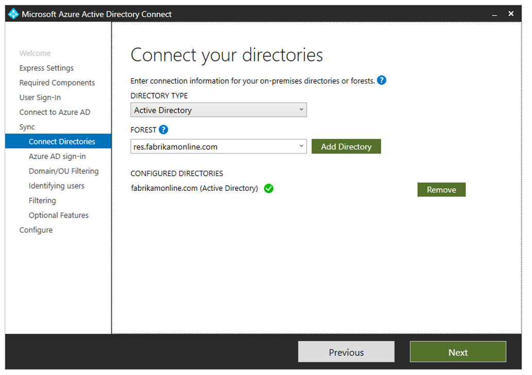Go back with the Previous button
This screenshot has width=532, height=375.
[x=346, y=352]
